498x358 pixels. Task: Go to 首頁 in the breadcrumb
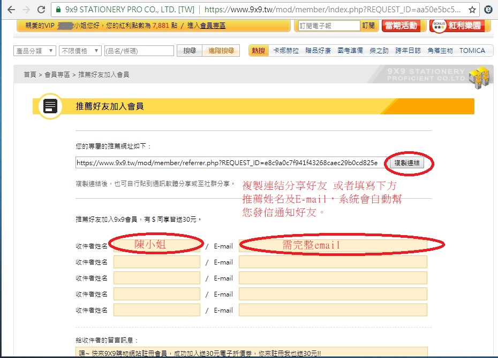click(30, 75)
